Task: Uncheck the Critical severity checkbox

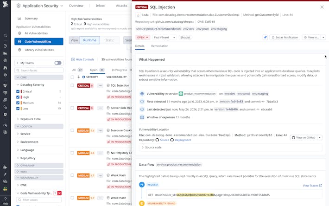Action: tap(18, 91)
